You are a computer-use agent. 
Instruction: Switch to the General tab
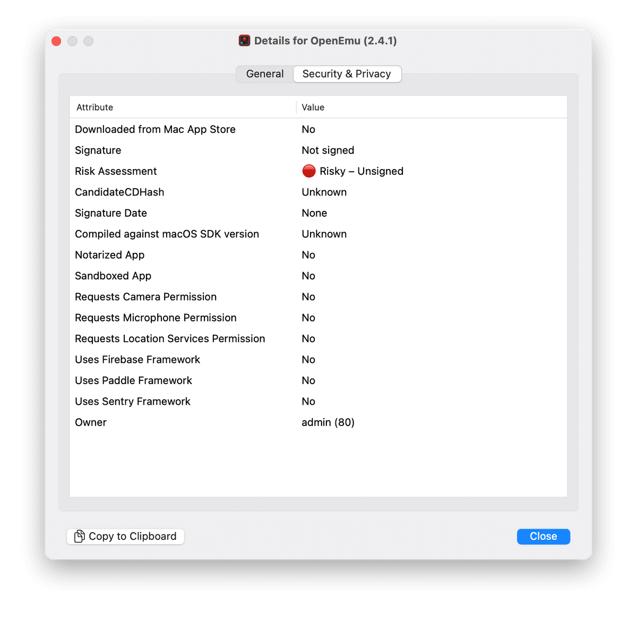pos(265,74)
